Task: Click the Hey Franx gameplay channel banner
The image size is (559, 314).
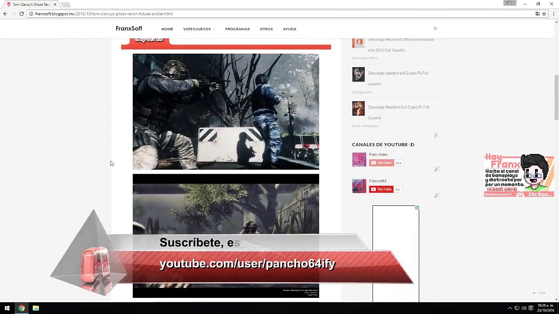Action: coord(519,175)
